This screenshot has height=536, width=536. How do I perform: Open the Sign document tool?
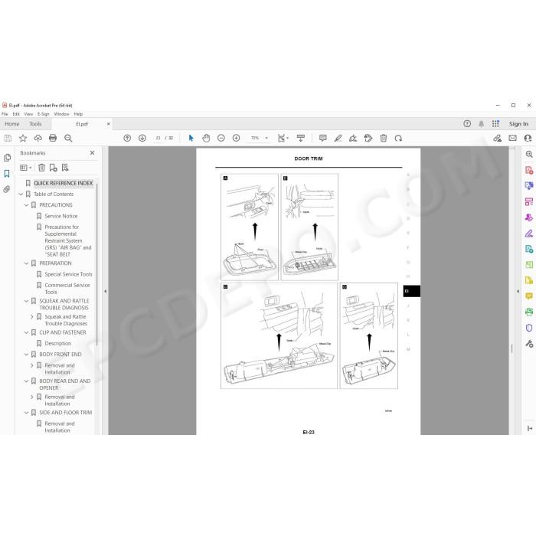353,138
